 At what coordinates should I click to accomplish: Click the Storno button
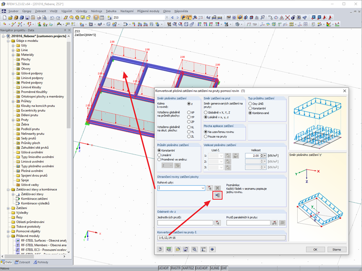(x=337, y=250)
